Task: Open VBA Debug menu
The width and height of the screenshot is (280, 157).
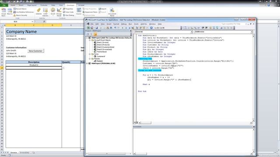Action: (x=124, y=24)
